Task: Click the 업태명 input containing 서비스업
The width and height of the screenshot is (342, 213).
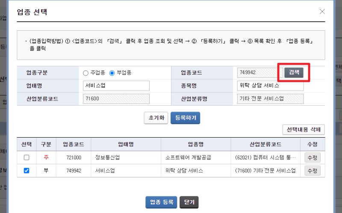Action: click(116, 86)
